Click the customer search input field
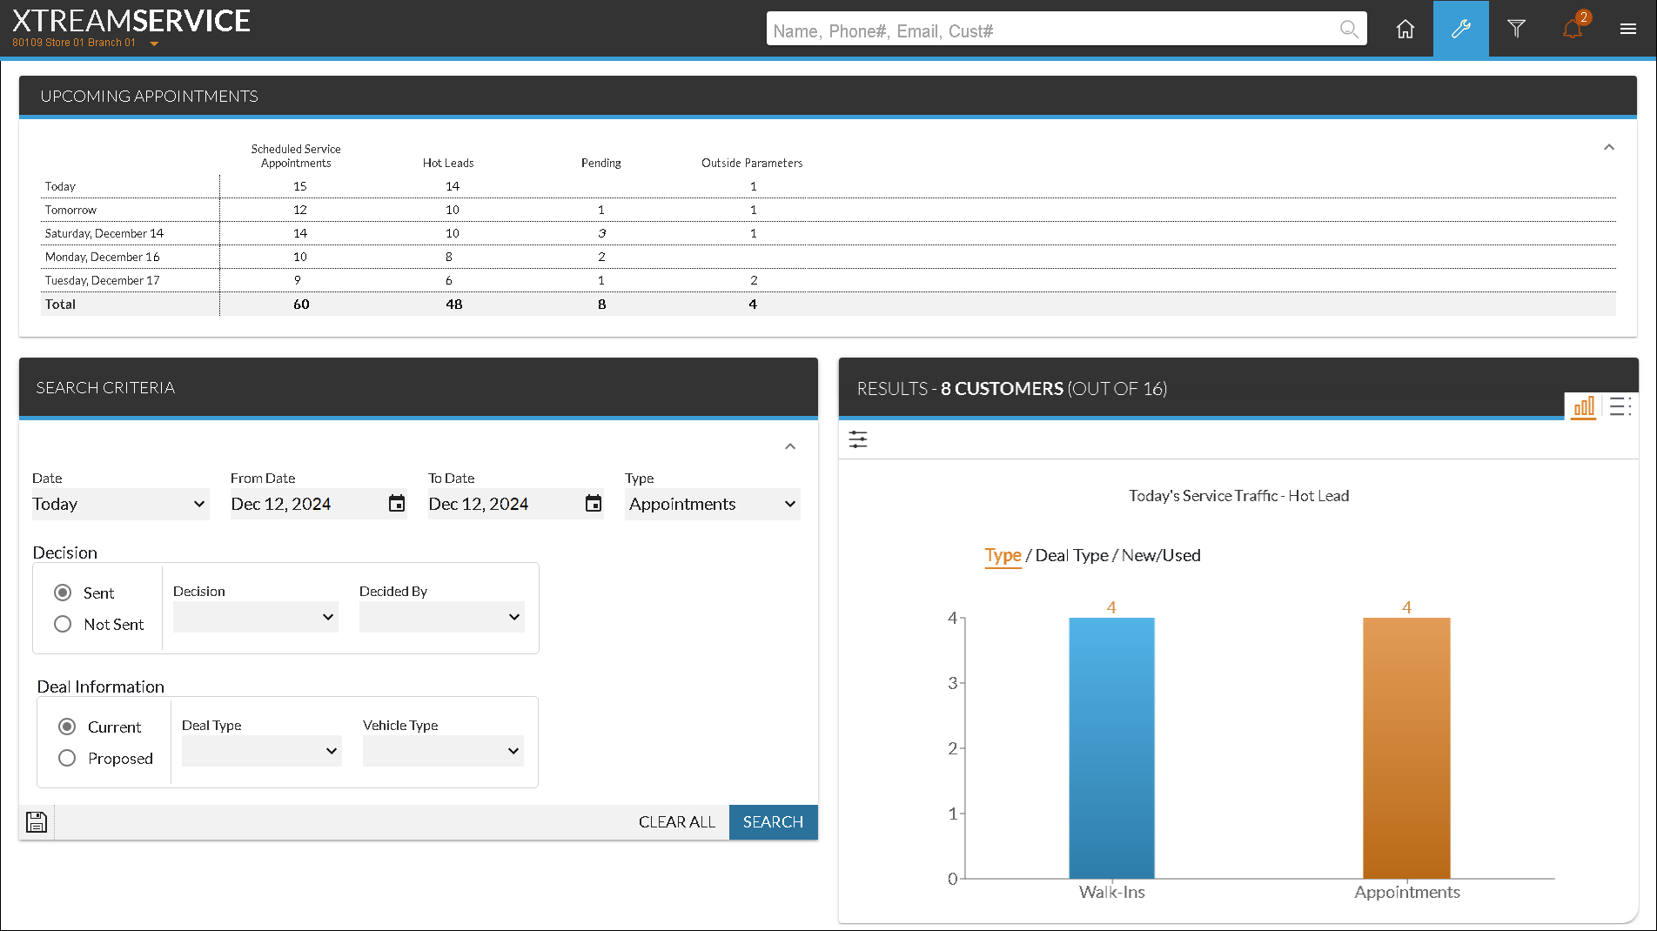This screenshot has width=1657, height=931. (x=1053, y=30)
